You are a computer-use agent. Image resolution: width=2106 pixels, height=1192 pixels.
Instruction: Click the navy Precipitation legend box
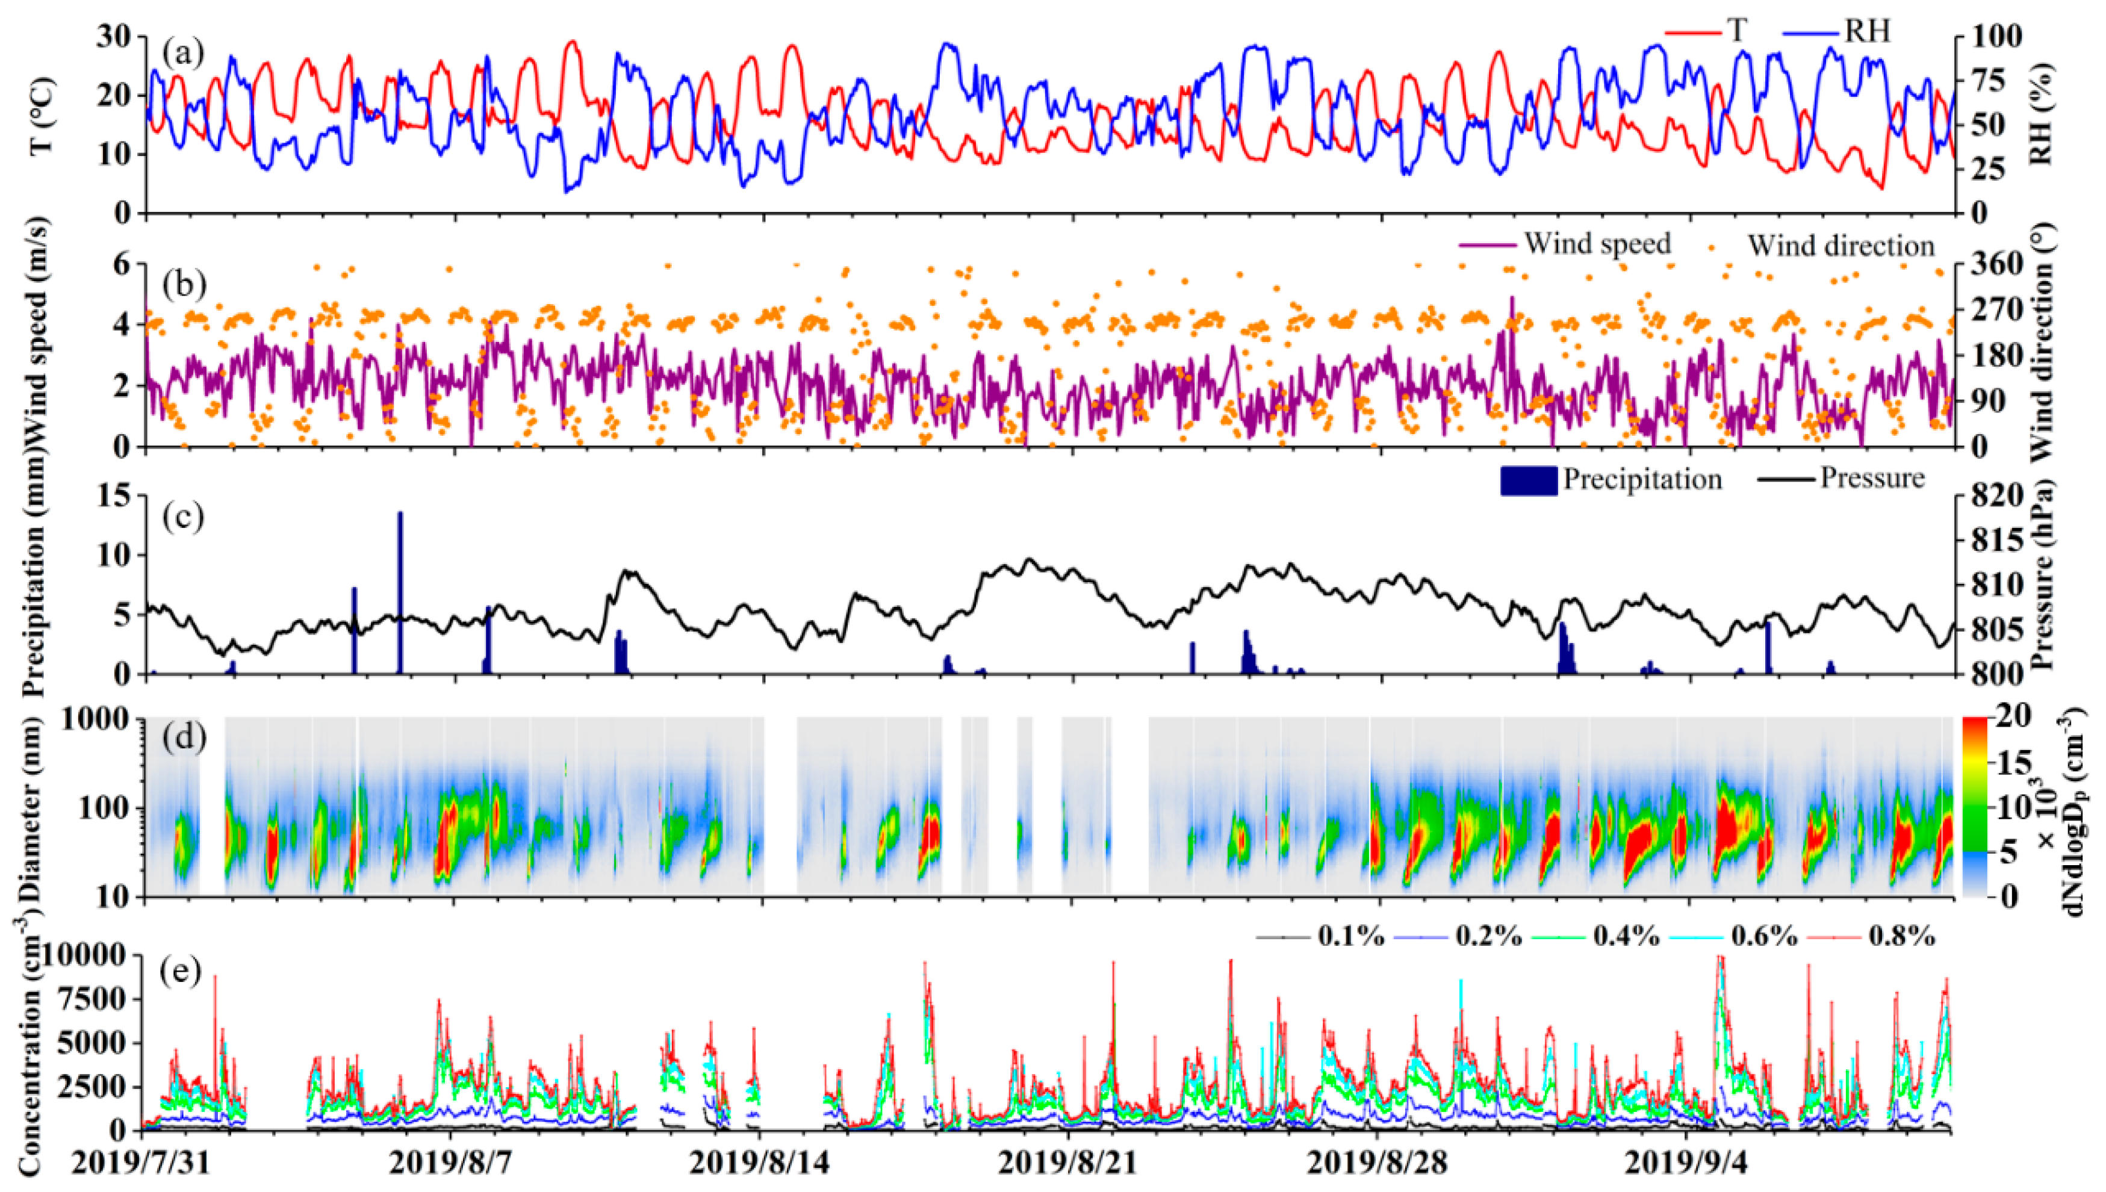(x=1528, y=480)
